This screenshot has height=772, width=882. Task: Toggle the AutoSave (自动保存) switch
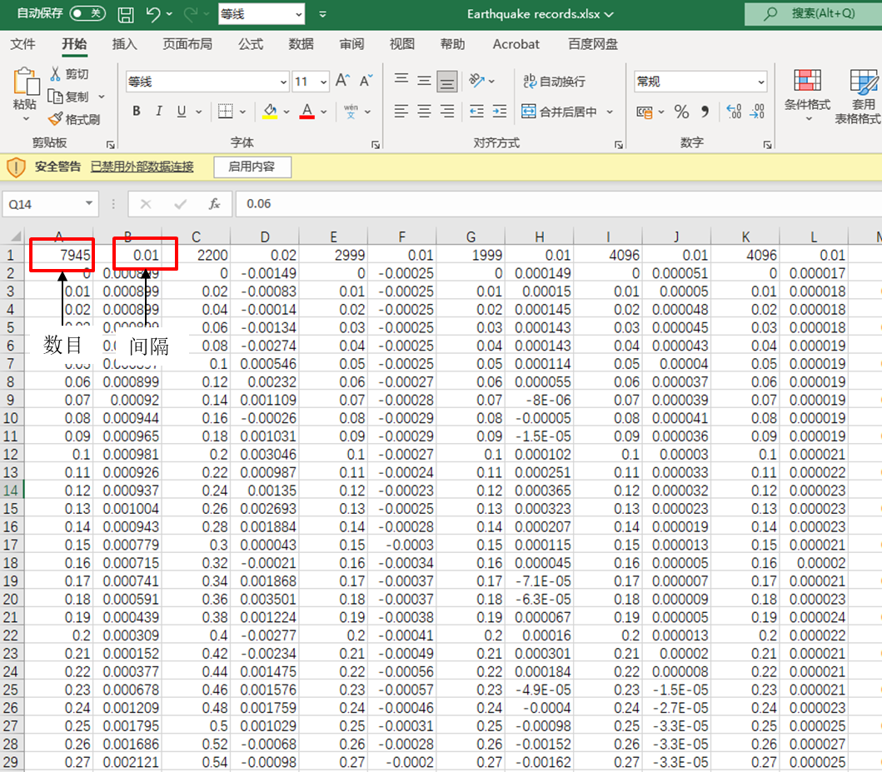[x=87, y=13]
